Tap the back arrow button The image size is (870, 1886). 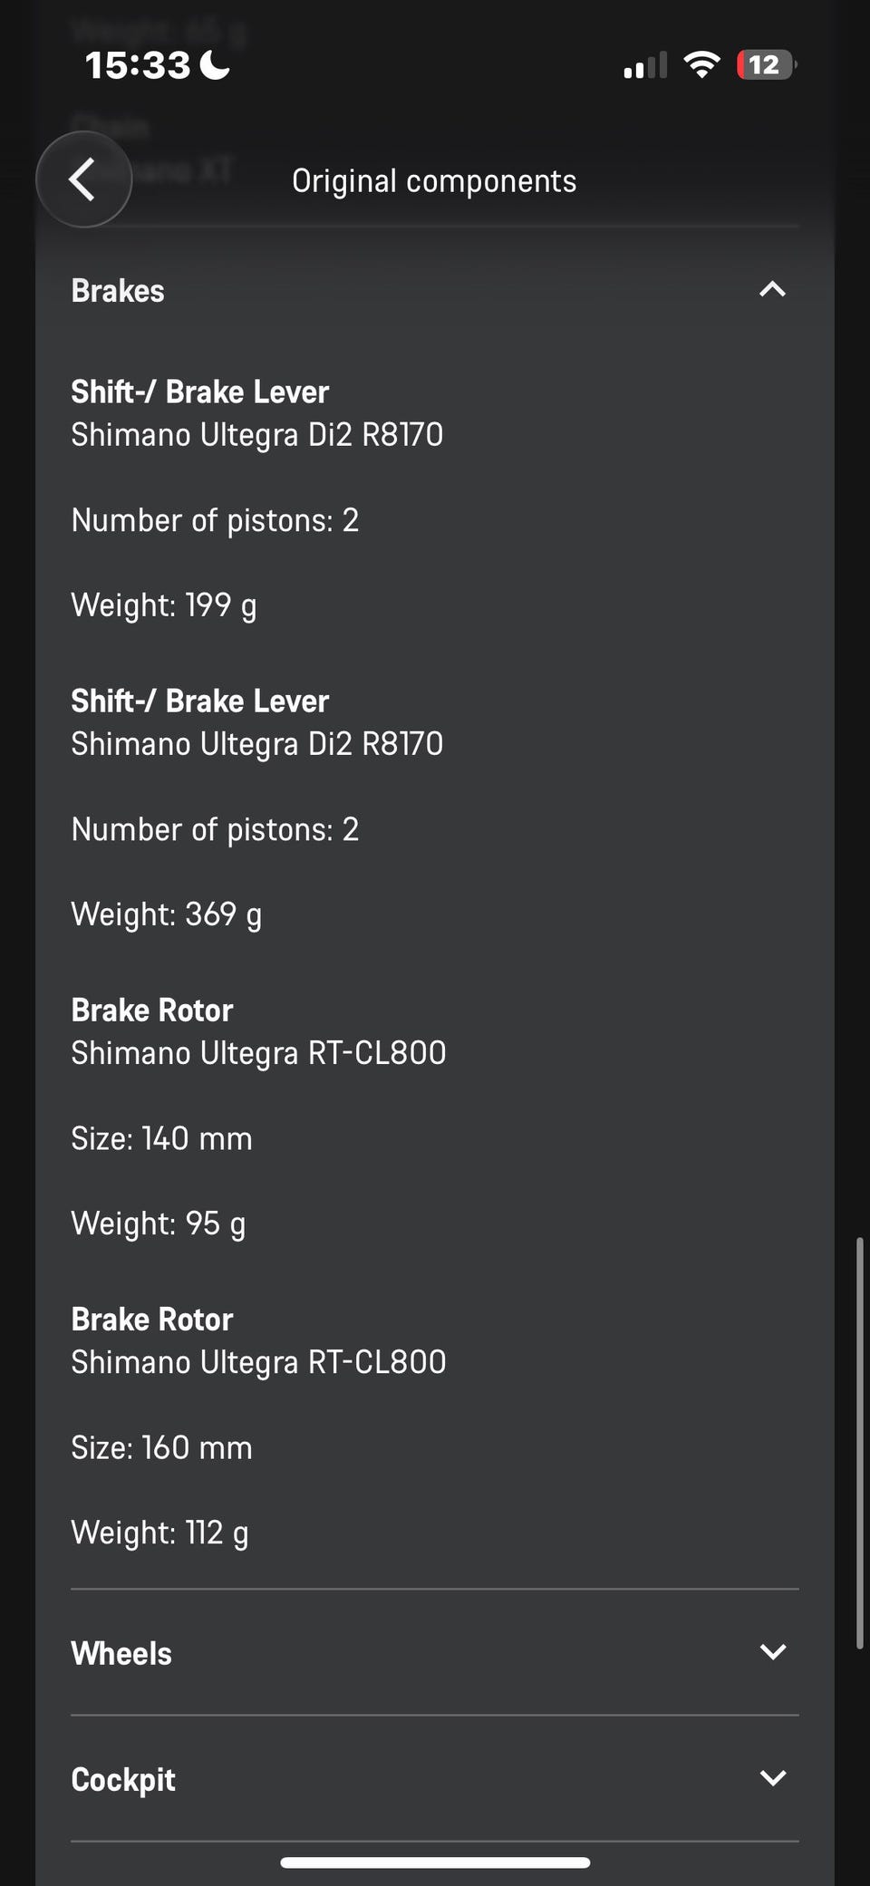83,179
